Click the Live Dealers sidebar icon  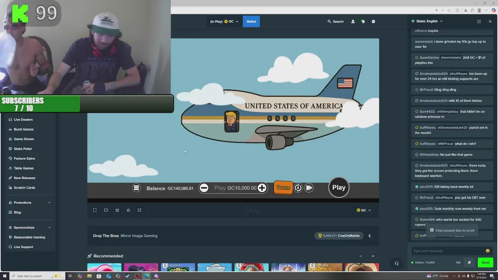(x=10, y=119)
